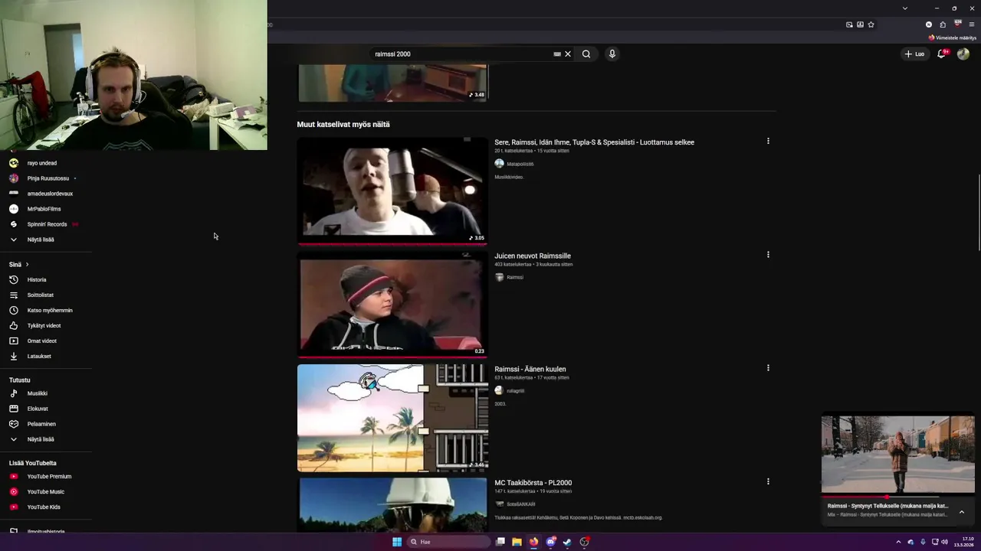Click the taskbar Hae search box
Image resolution: width=981 pixels, height=551 pixels.
pos(448,542)
